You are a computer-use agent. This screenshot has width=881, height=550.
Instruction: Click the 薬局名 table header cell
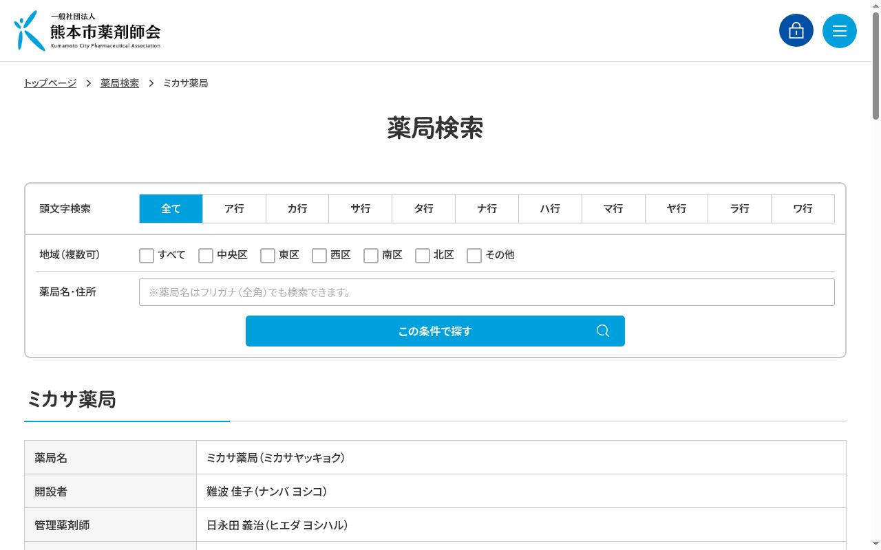click(110, 457)
